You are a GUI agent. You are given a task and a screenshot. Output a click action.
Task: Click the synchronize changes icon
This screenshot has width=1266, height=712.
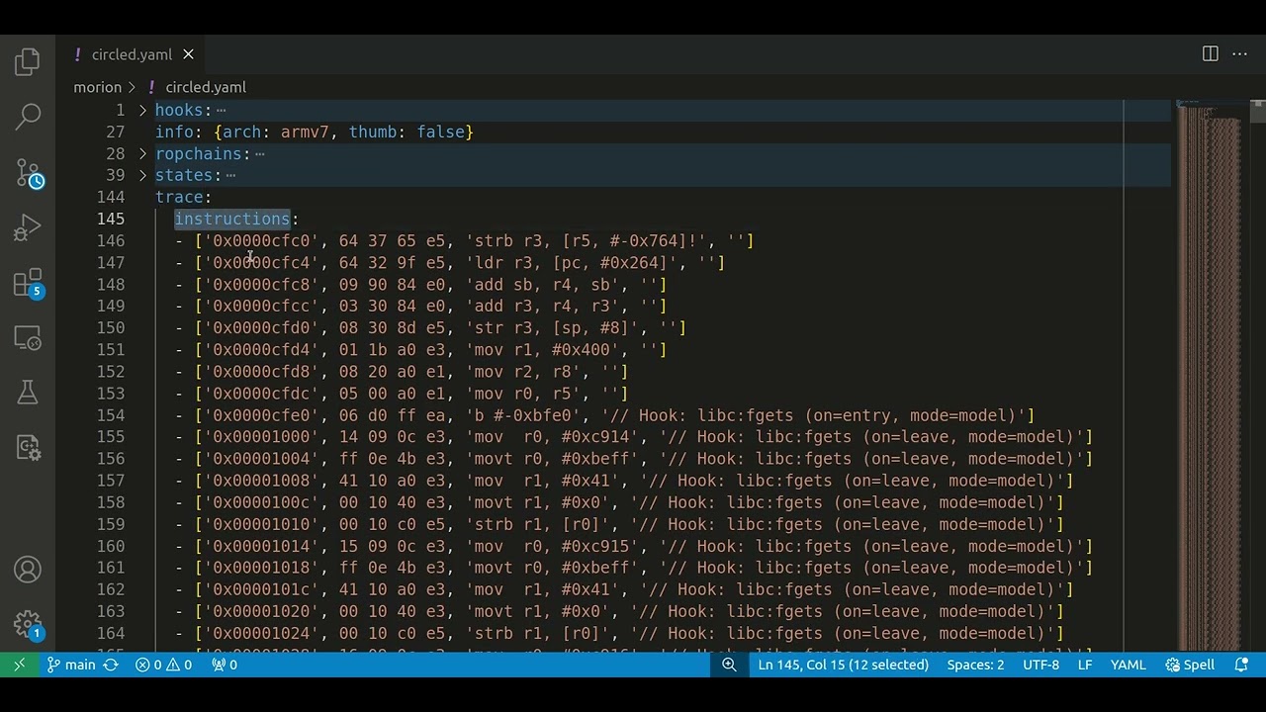tap(111, 665)
